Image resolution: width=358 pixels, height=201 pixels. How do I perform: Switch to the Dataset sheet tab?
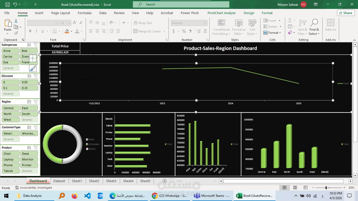coord(59,181)
